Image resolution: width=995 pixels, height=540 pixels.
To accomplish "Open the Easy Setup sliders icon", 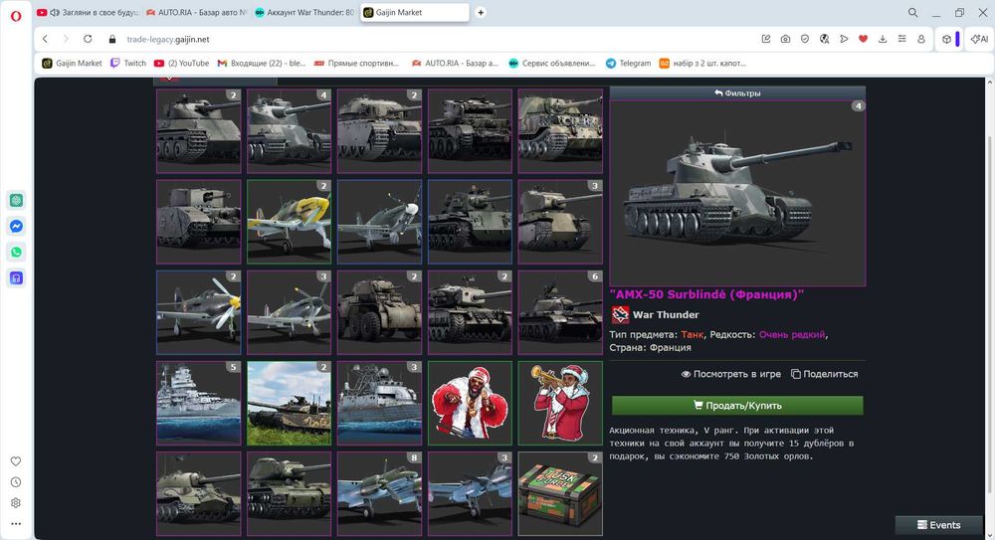I will pyautogui.click(x=901, y=39).
